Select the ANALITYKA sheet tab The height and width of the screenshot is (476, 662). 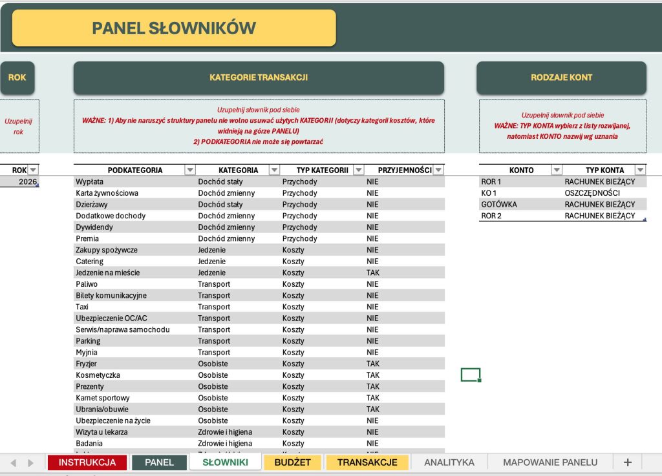click(x=449, y=462)
